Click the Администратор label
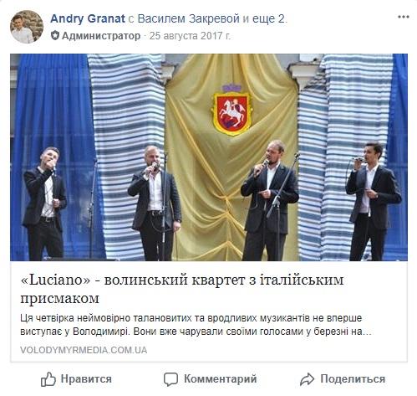Screen dimensions: 417x396 101,36
